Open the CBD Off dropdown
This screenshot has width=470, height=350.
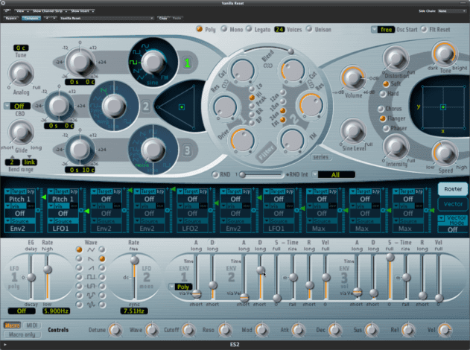[x=17, y=106]
